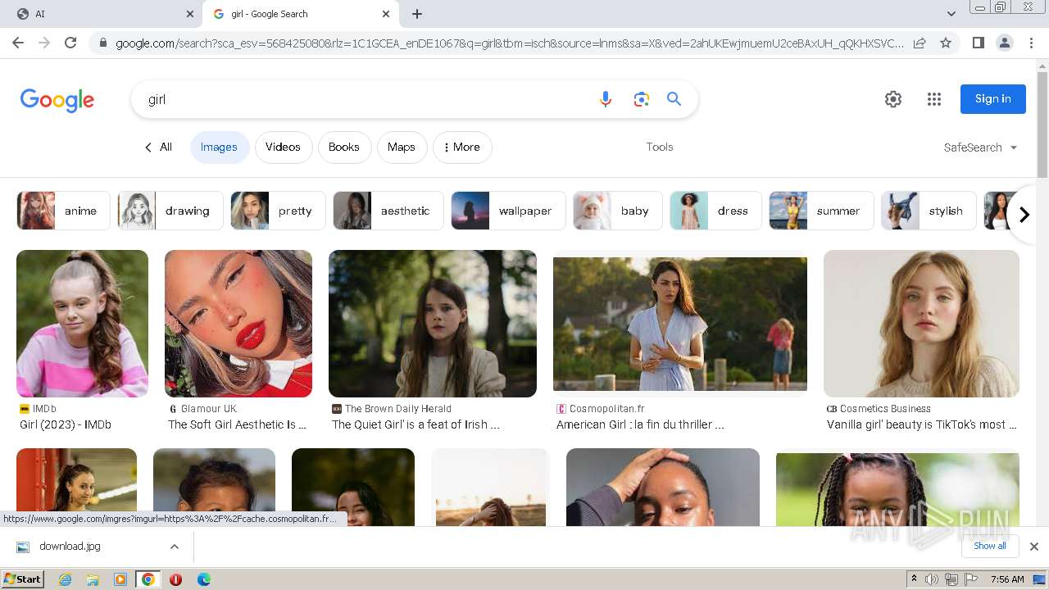Open the Chrome three-dot menu
Screen dimensions: 1049x590
1031,43
